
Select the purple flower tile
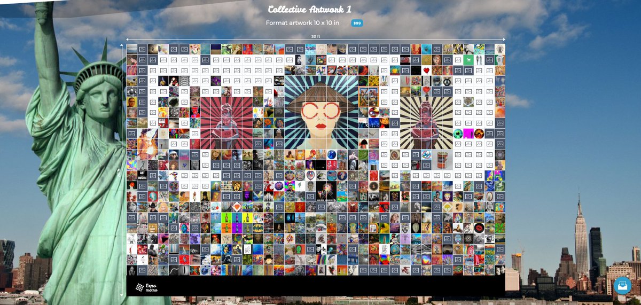point(216,81)
